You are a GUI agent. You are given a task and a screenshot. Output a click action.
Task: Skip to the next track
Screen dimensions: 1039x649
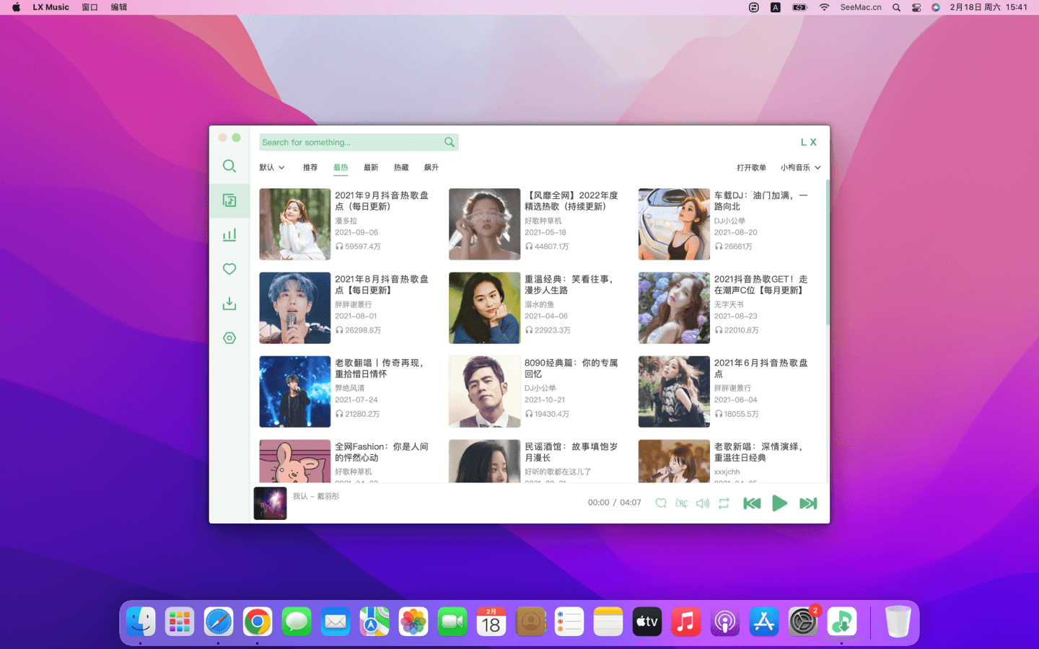tap(808, 503)
